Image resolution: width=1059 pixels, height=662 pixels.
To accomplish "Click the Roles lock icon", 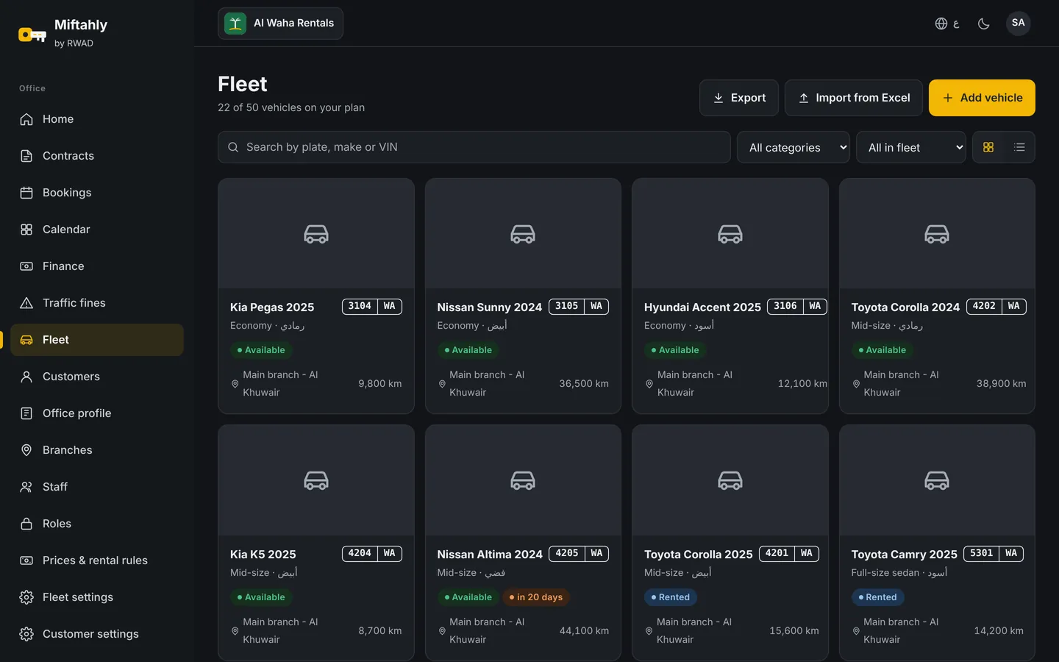I will tap(26, 524).
